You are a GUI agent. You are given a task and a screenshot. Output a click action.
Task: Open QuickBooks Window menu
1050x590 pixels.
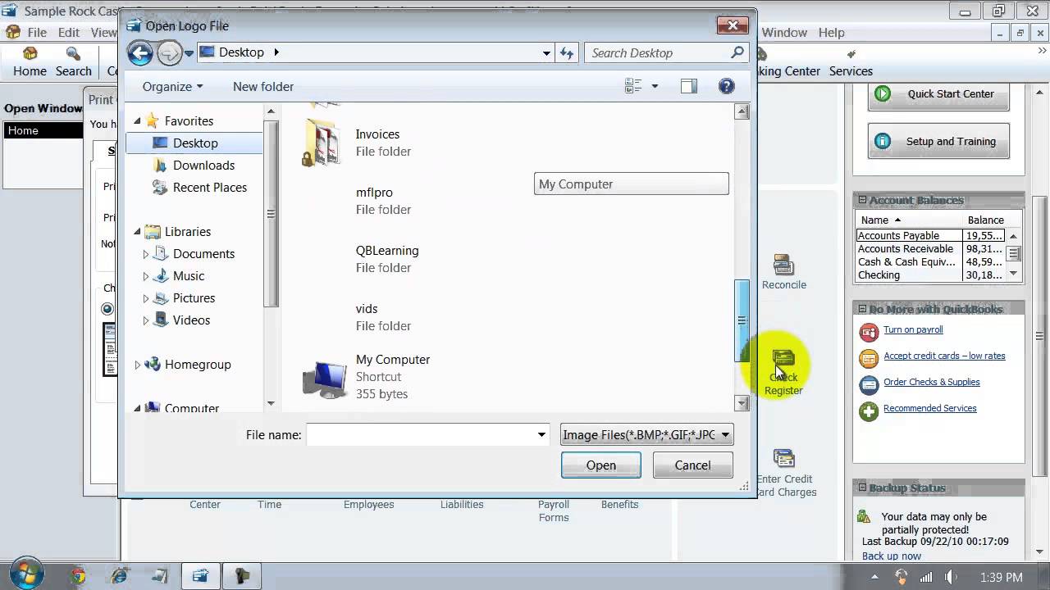click(784, 33)
